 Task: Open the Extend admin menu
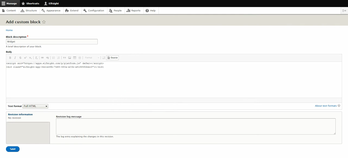coord(72,11)
